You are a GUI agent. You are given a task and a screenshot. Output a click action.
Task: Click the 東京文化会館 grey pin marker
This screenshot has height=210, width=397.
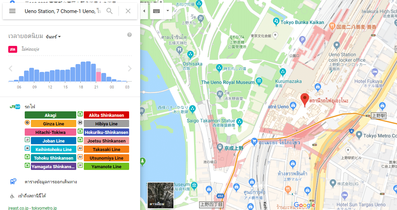tap(275, 35)
